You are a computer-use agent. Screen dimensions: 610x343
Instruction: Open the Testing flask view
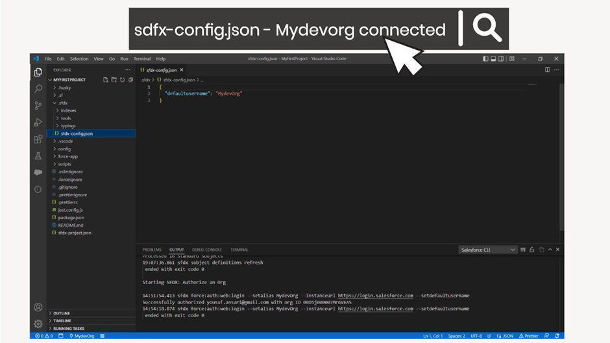click(38, 156)
